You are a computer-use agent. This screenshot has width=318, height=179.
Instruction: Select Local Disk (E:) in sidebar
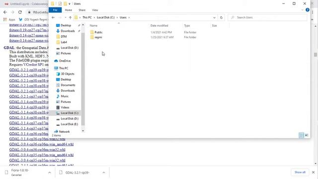click(x=70, y=124)
